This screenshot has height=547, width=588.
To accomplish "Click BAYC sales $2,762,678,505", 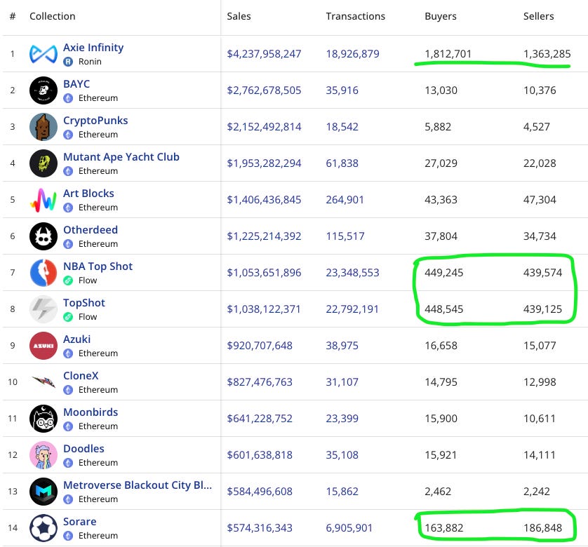I will pos(264,90).
